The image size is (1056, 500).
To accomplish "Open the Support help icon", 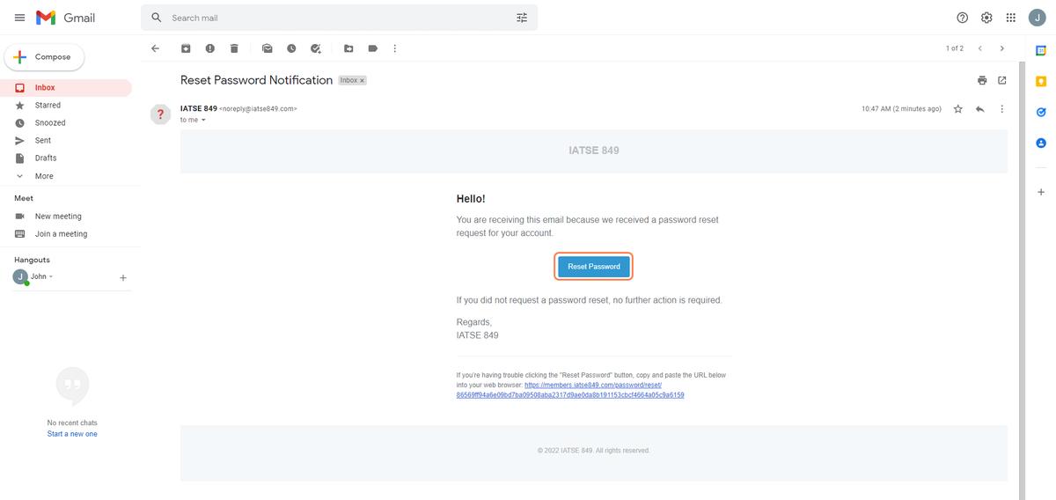I will coord(962,18).
